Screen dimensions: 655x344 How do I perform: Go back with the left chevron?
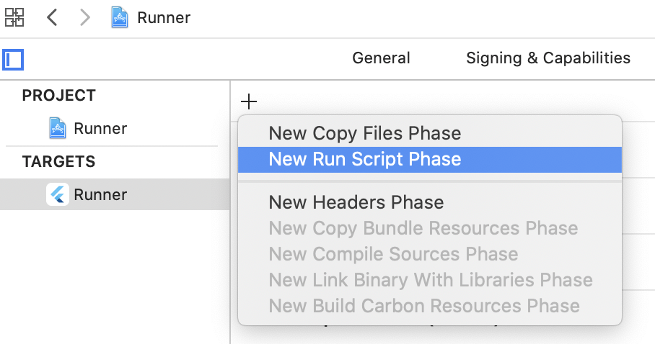[52, 17]
